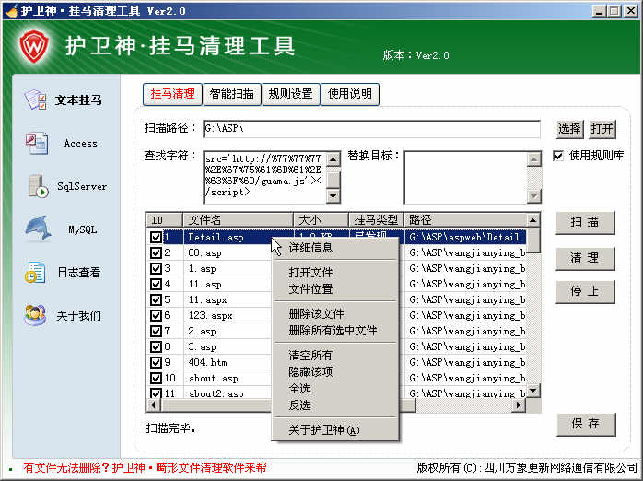Sort by the 挂马类型 column header
This screenshot has width=643, height=481.
click(x=377, y=220)
